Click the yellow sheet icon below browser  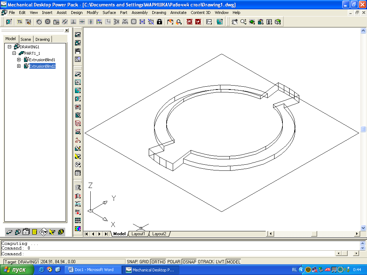(x=35, y=232)
